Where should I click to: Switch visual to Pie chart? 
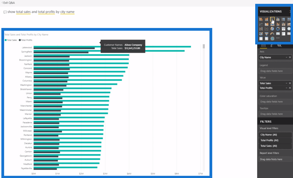pyautogui.click(x=272, y=29)
